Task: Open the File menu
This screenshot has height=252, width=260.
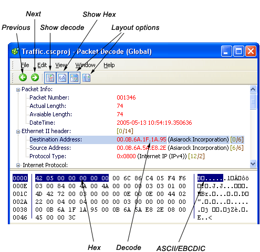Action: coord(25,65)
